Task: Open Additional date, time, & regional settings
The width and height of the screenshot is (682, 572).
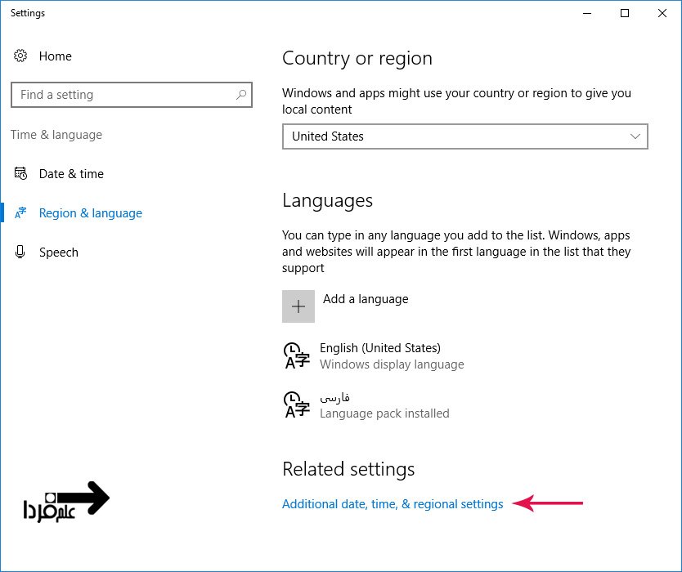Action: point(393,504)
